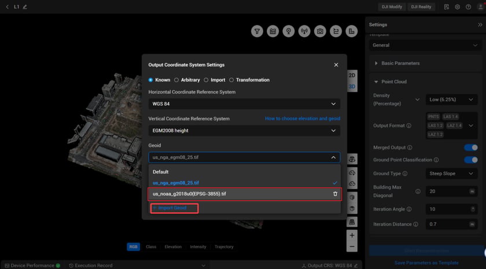Open the map gallery icon beside the filter

(x=273, y=31)
